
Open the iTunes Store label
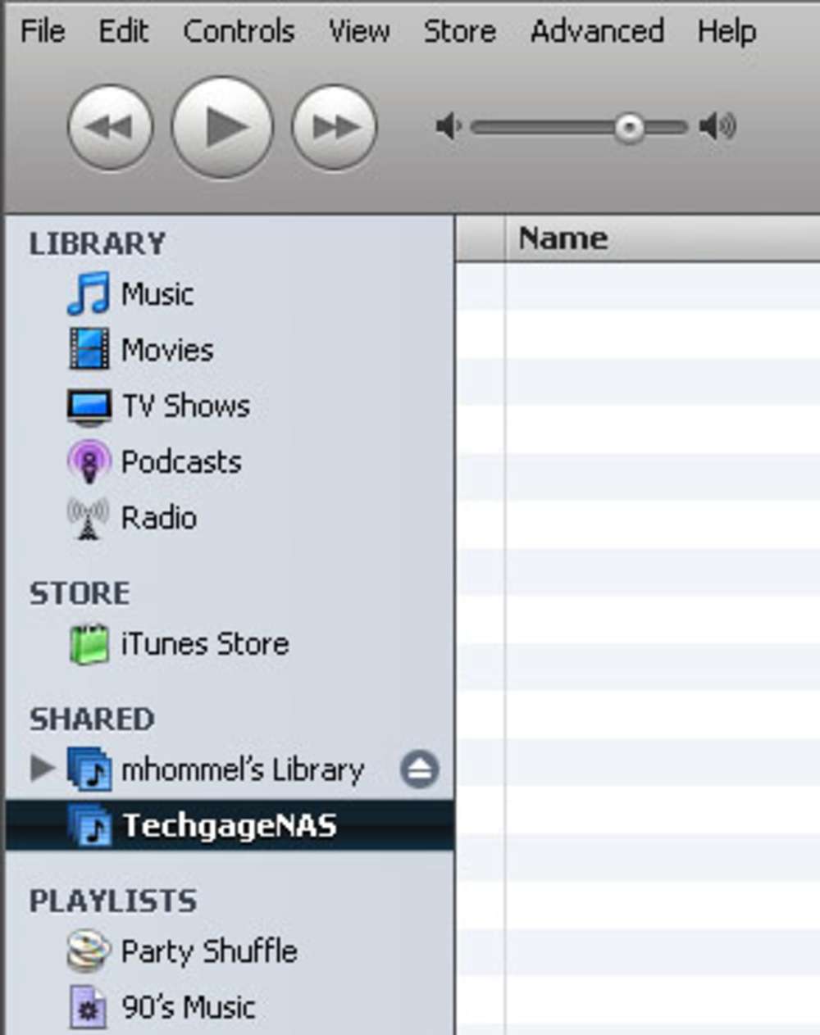(x=205, y=644)
